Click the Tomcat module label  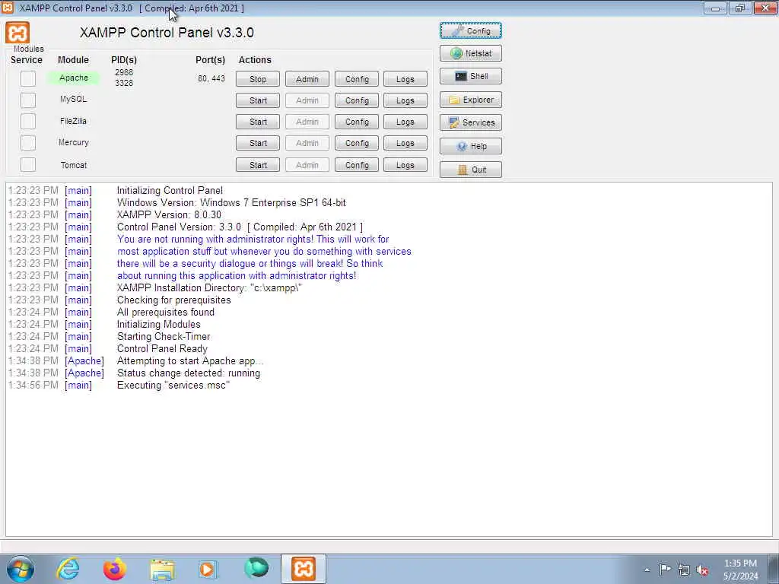point(74,165)
